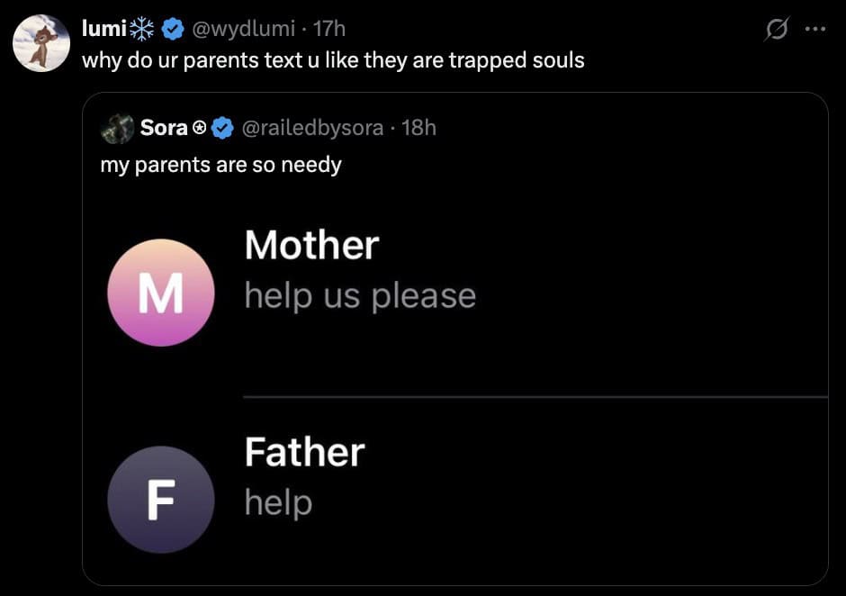Viewport: 846px width, 596px height.
Task: Open the Father conversation name
Action: (x=304, y=452)
